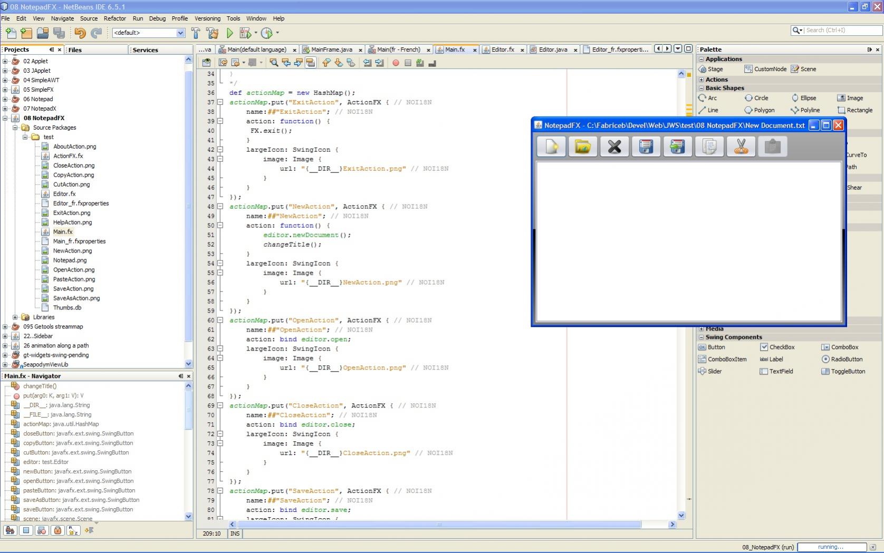Click the Clean and Build hammer-broom icon
The width and height of the screenshot is (884, 553).
click(213, 33)
